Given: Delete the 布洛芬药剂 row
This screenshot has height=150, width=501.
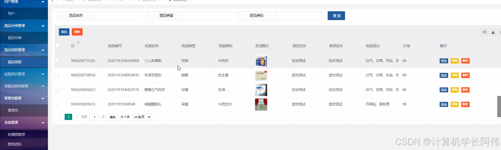Looking at the screenshot, I should click(465, 75).
